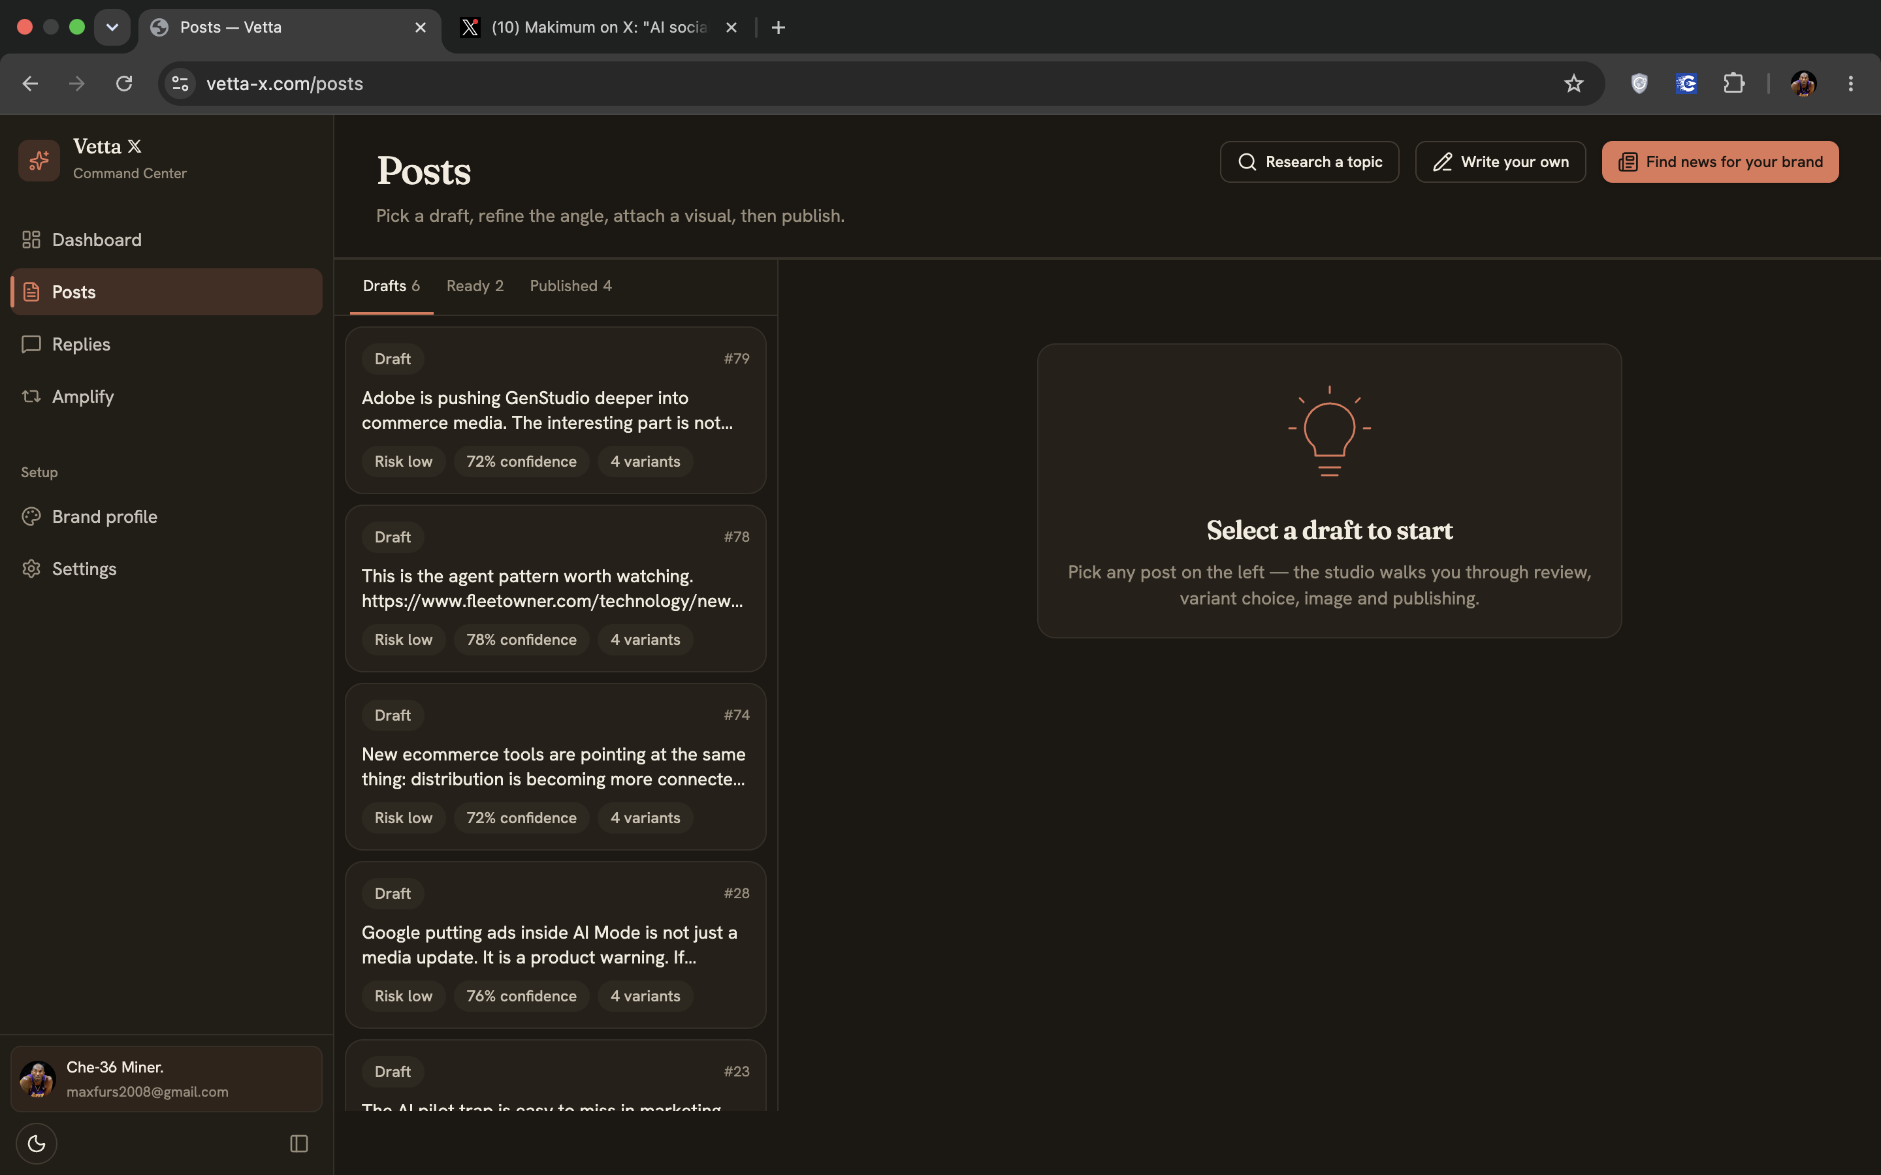Open draft #74 about ecommerce tools

click(555, 766)
